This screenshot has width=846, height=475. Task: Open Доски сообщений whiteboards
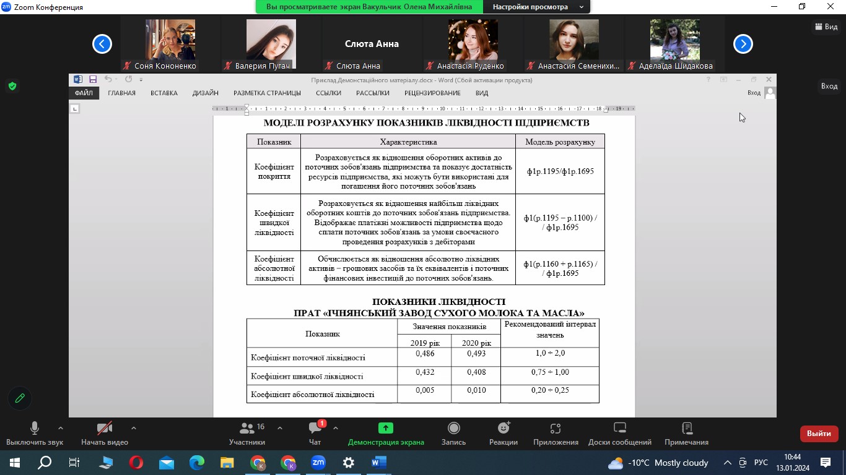tap(620, 434)
